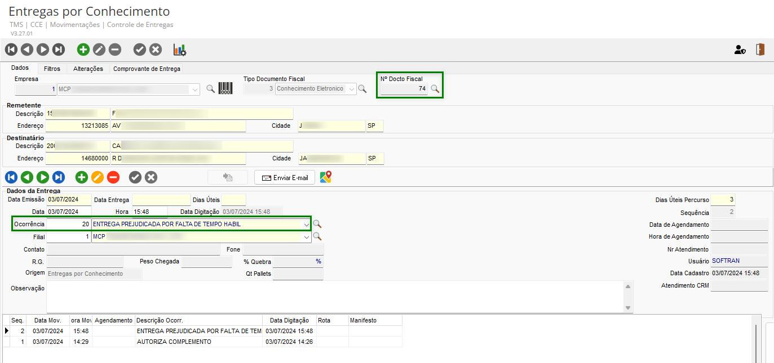The image size is (774, 363).
Task: Click the Data Emissão field
Action: tap(69, 199)
